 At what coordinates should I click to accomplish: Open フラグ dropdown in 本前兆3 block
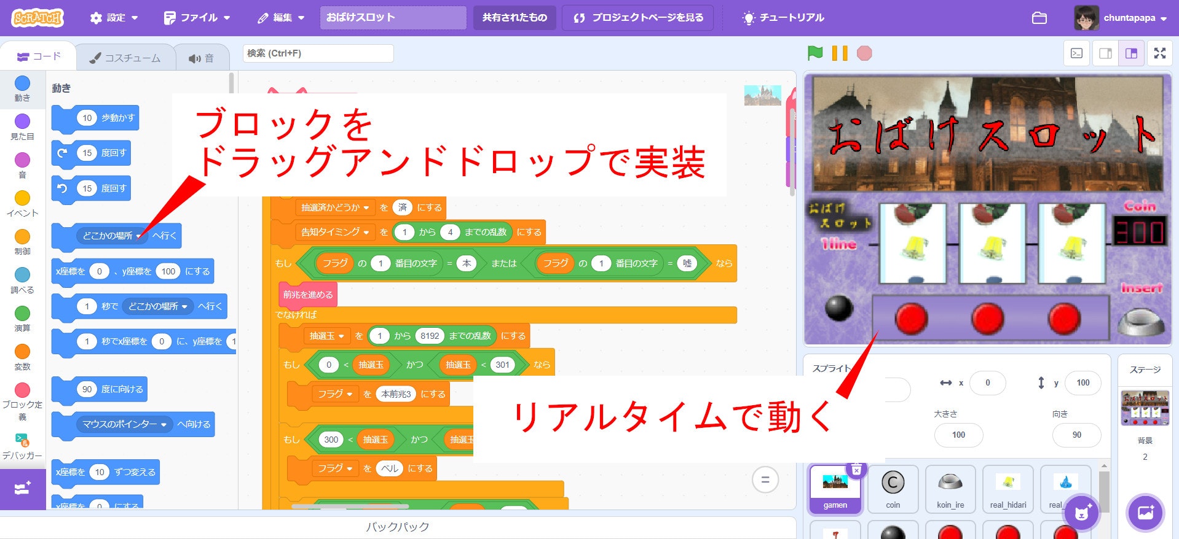[335, 394]
